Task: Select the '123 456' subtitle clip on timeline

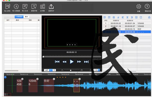Action: coord(19,86)
